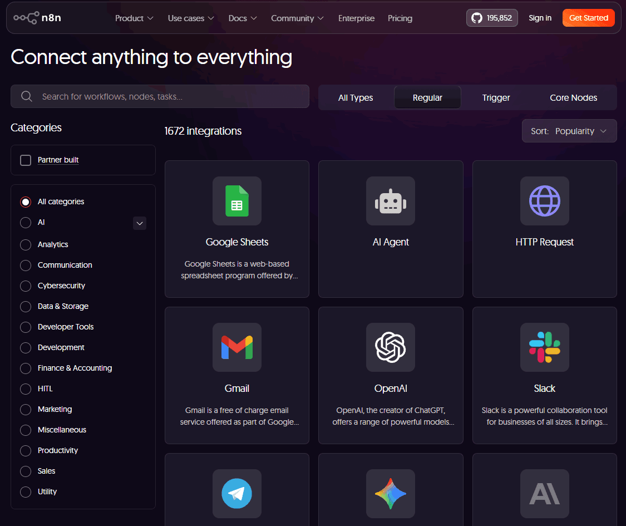Select the Marketing radio button
The width and height of the screenshot is (626, 526).
[x=26, y=409]
